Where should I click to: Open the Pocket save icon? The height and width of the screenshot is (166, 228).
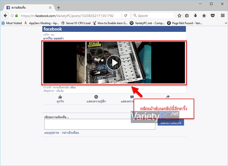point(213,16)
